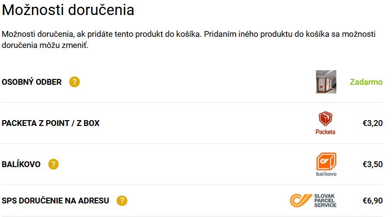Click the €6,90 SPS price
This screenshot has height=217, width=392.
373,201
